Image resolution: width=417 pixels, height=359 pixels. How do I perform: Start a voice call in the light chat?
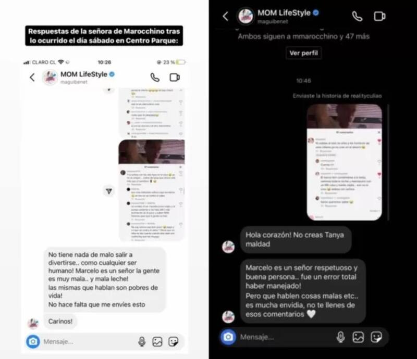click(x=155, y=78)
